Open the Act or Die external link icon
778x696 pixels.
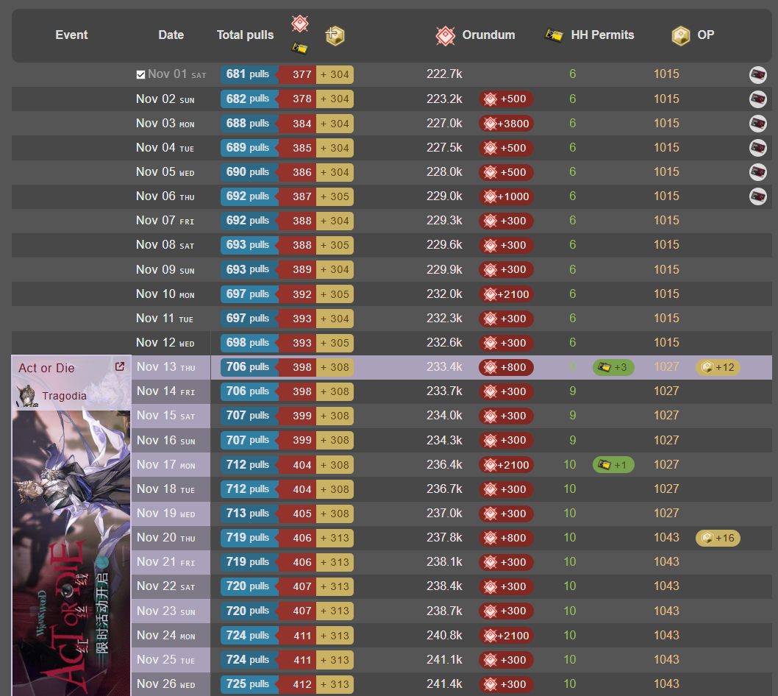(x=120, y=366)
